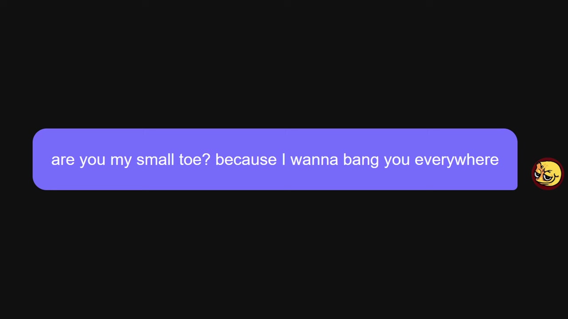Image resolution: width=568 pixels, height=319 pixels.
Task: Select the purple chat message bubble
Action: (x=275, y=159)
